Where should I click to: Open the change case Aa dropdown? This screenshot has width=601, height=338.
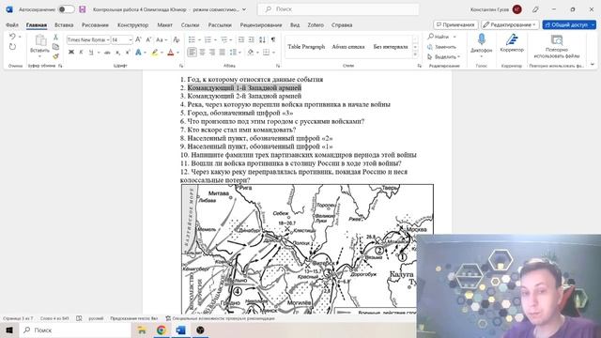[166, 39]
